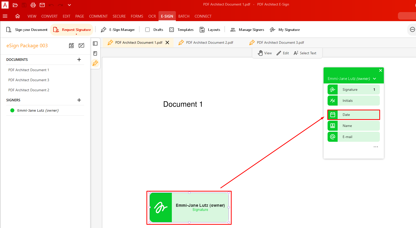Open the e-sign pen panel icon
Viewport: 416px width, 228px height.
point(95,63)
